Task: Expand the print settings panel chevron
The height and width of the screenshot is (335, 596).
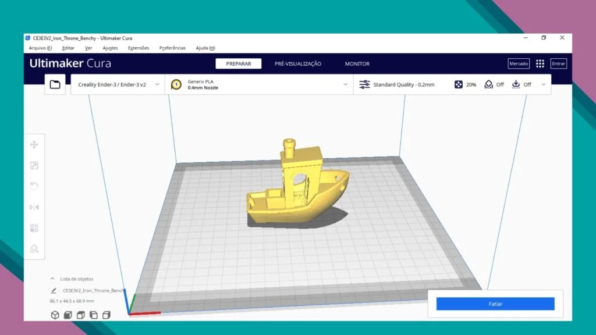Action: pos(544,84)
